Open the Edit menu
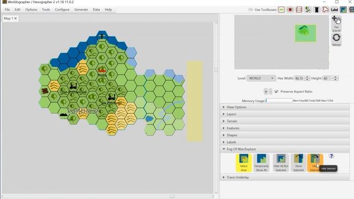Screen dimensions: 354x199 click(x=17, y=10)
